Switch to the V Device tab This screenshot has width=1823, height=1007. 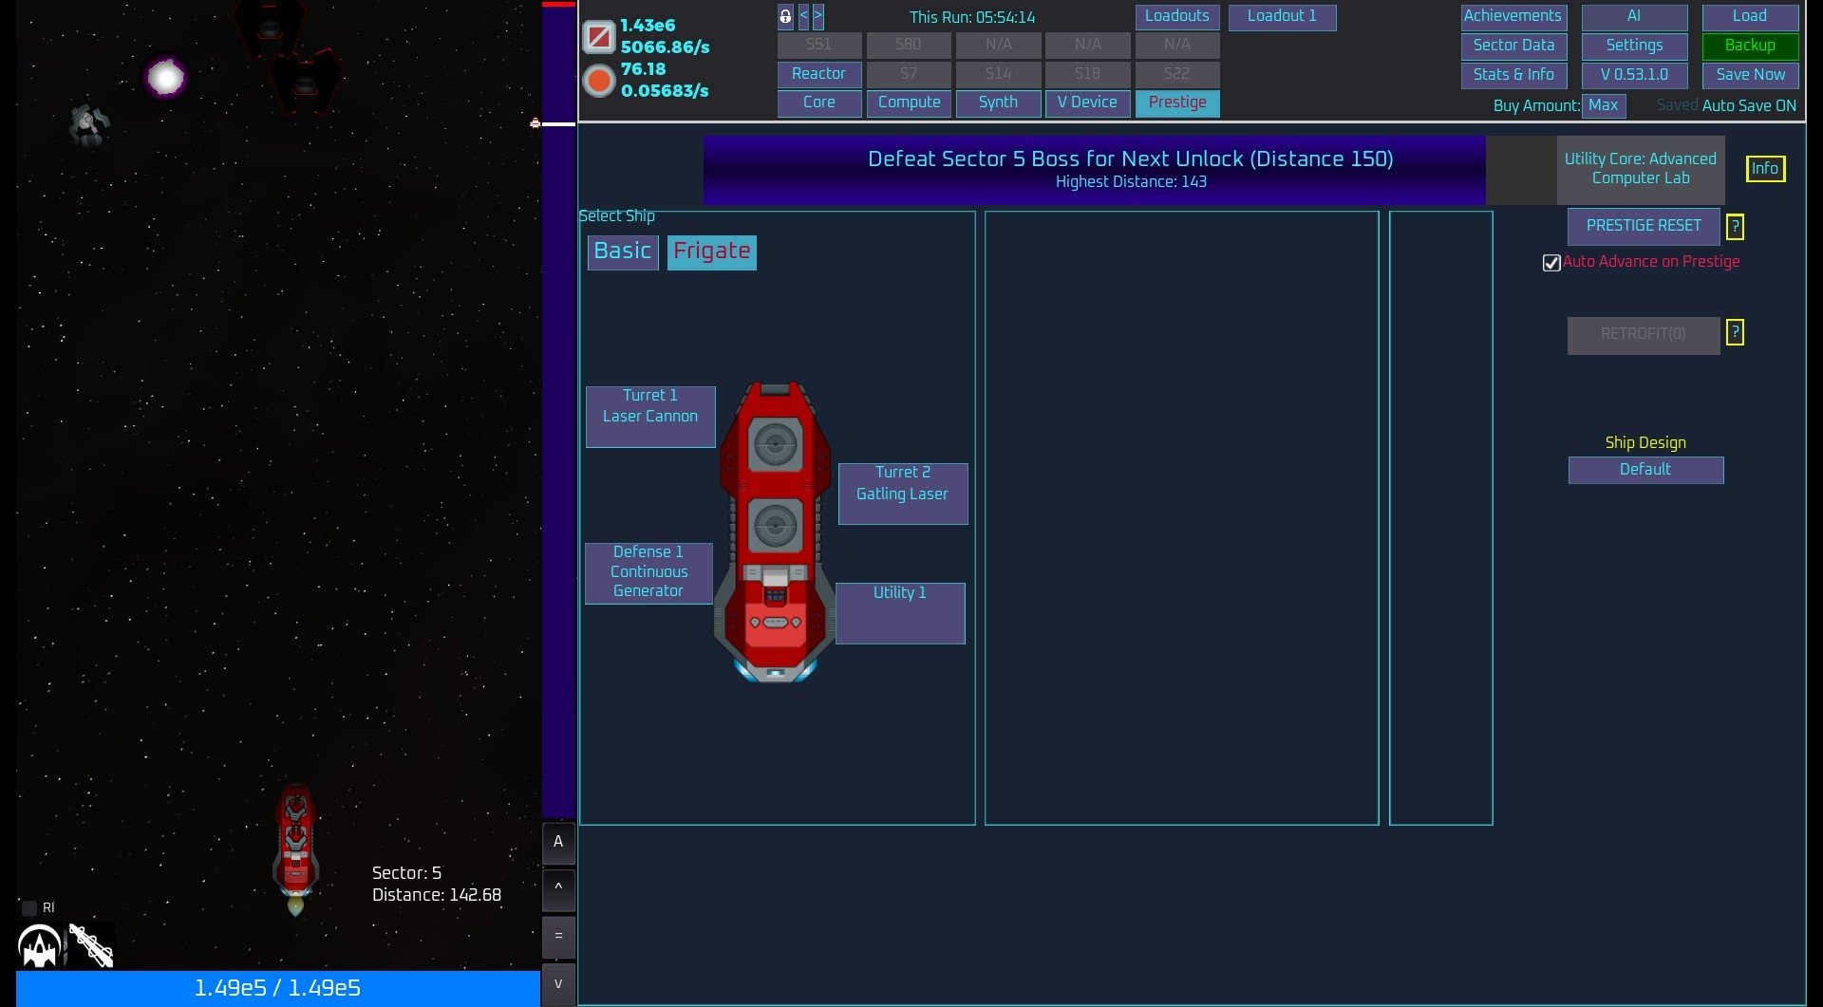tap(1087, 103)
